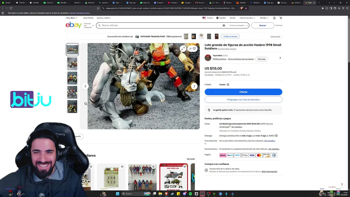The image size is (350, 197).
Task: Open 99.1% positivos feedback link
Action: click(x=220, y=59)
